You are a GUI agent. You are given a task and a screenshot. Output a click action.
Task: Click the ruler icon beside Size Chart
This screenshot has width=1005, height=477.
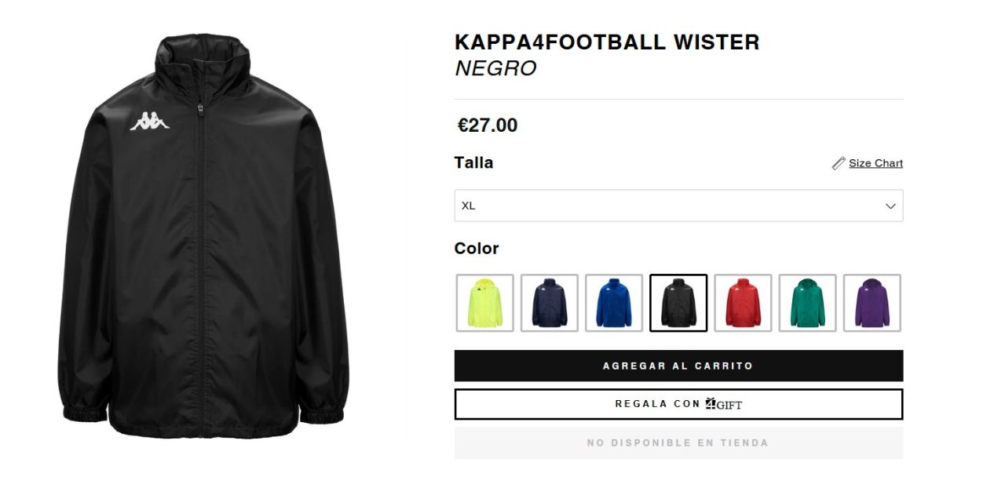click(x=839, y=163)
